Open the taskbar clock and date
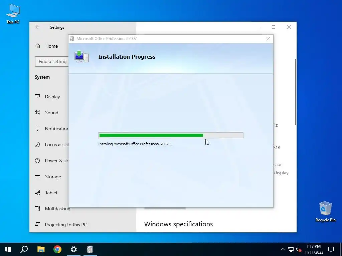Viewport: 342px width, 256px height. [314, 249]
